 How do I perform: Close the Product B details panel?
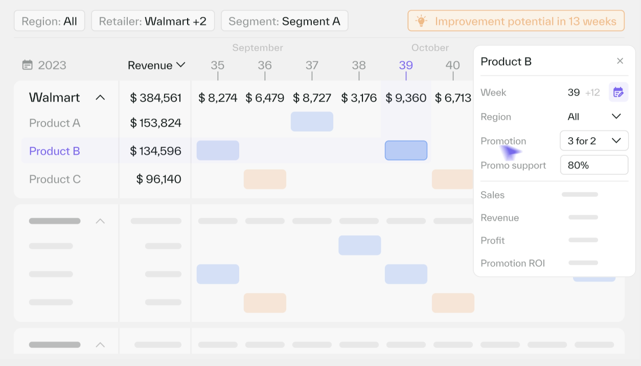click(x=620, y=61)
